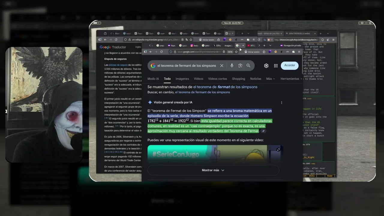Switch to the Modo IA tab

click(153, 79)
